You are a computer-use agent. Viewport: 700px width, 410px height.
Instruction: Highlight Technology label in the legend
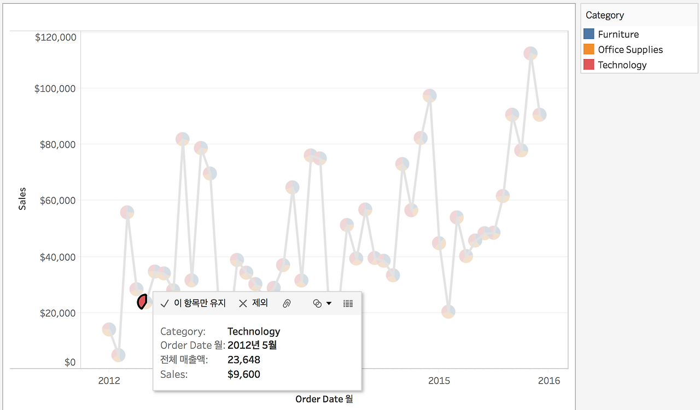click(x=622, y=65)
